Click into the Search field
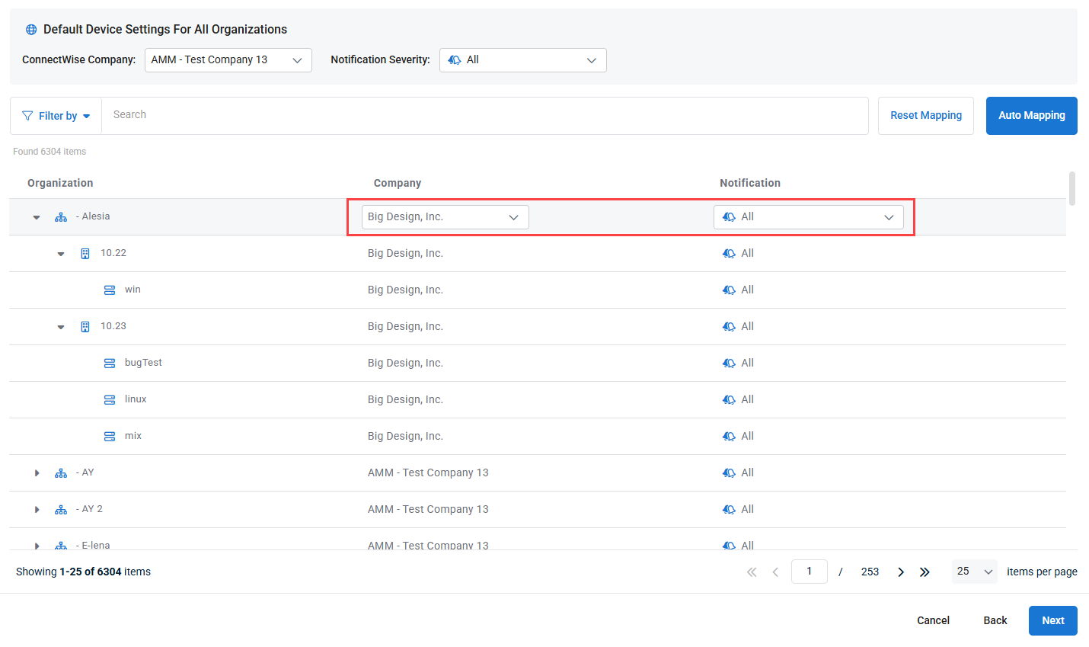The height and width of the screenshot is (647, 1089). 484,115
